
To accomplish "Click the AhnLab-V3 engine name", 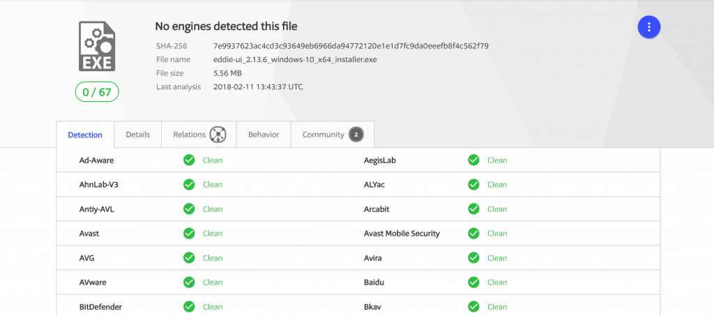I will point(100,184).
